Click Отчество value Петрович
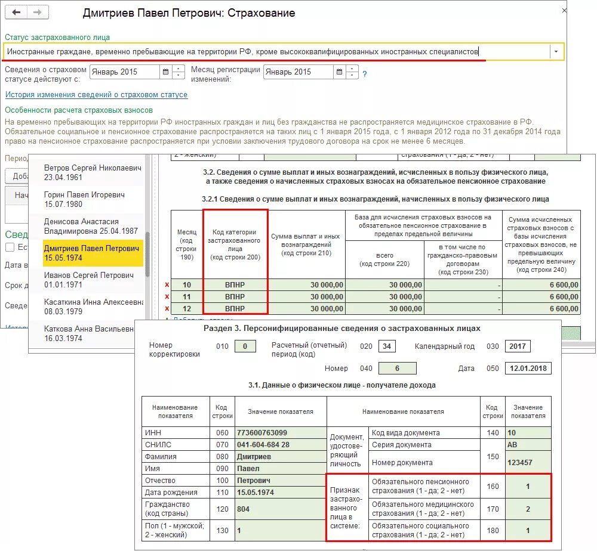 281,480
